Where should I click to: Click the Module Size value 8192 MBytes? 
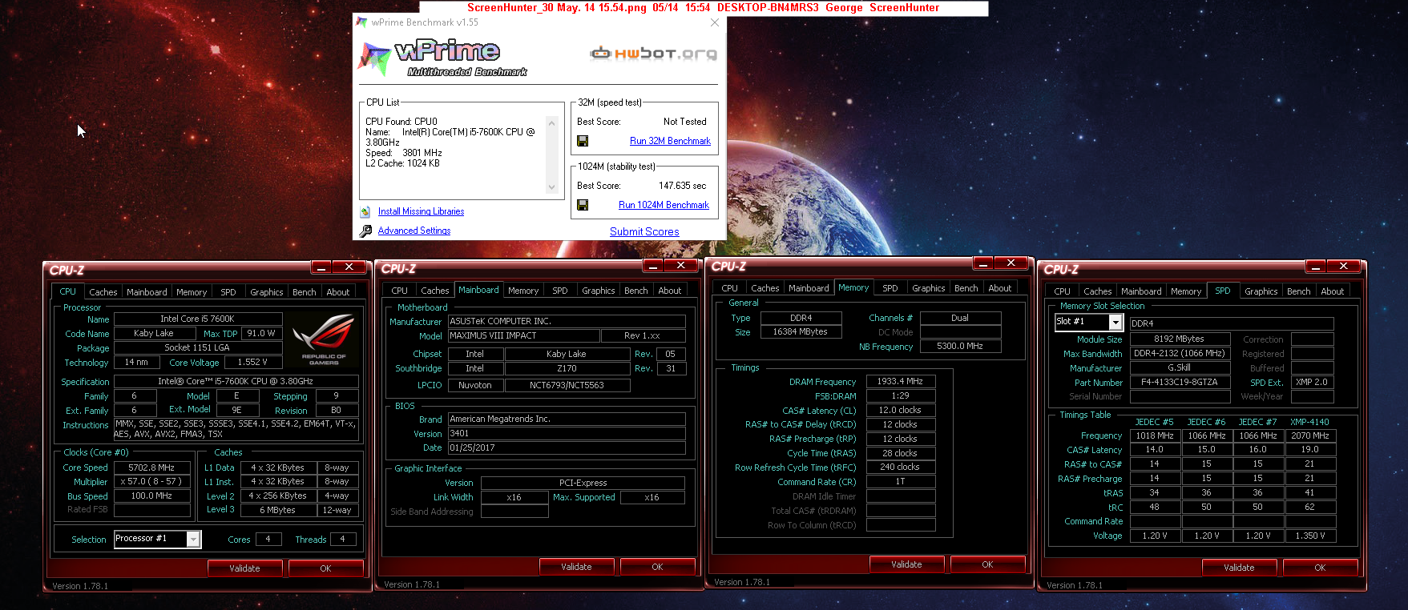coord(1180,339)
